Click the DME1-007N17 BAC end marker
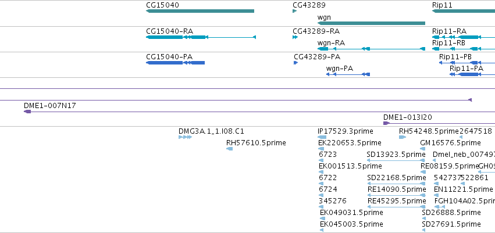Viewport: 495px width, 233px height. click(x=27, y=112)
